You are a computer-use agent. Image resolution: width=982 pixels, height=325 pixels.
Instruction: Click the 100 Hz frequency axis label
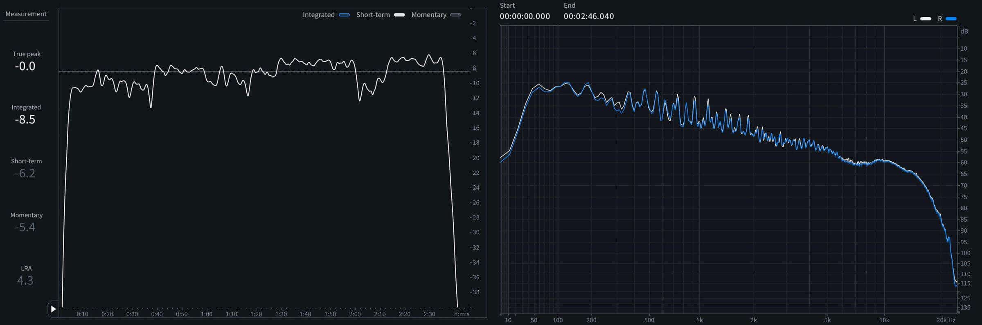point(558,321)
